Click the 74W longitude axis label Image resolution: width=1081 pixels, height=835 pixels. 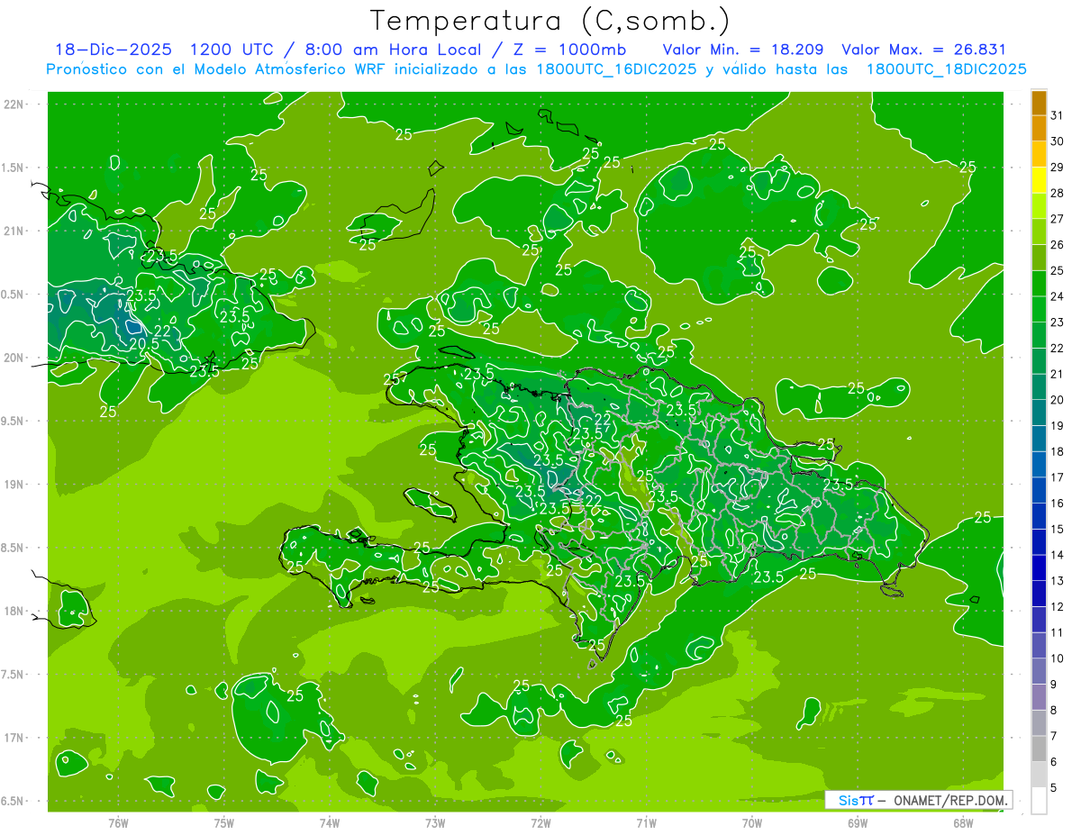(x=330, y=822)
